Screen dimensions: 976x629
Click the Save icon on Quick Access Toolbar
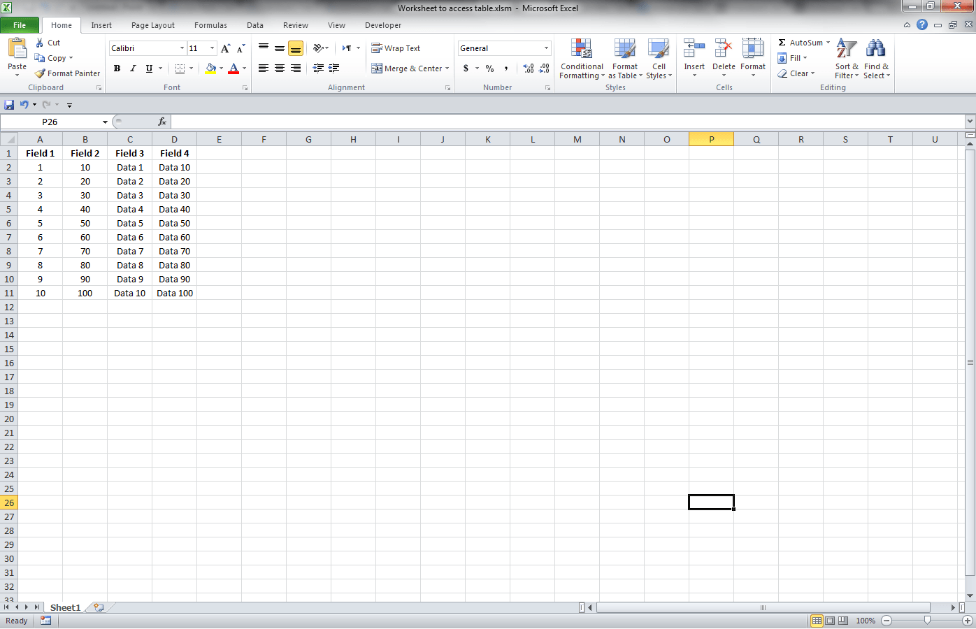[x=9, y=104]
